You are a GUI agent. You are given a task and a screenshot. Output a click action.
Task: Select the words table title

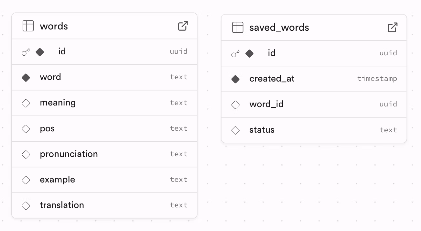(54, 26)
